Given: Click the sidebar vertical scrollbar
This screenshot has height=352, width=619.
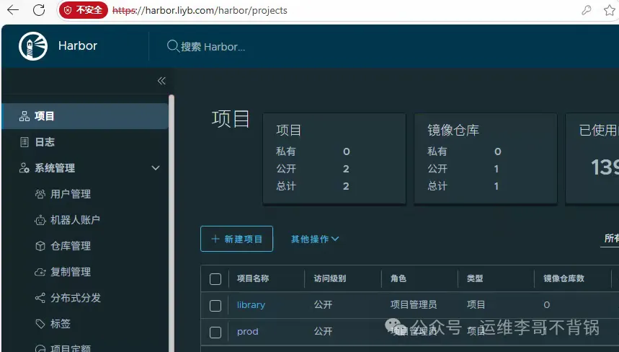Looking at the screenshot, I should [172, 216].
